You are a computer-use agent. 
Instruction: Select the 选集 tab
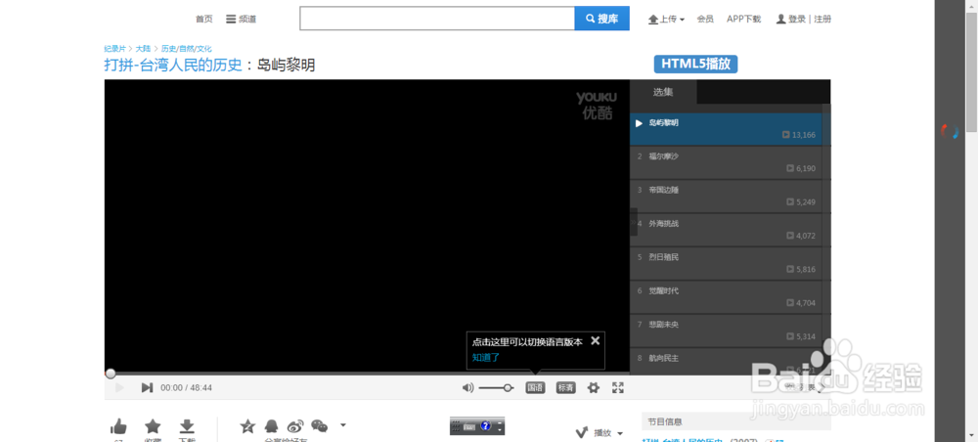tap(663, 92)
